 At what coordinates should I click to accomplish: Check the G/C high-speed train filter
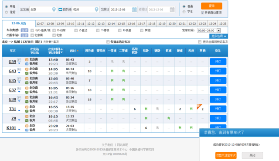coord(32,30)
